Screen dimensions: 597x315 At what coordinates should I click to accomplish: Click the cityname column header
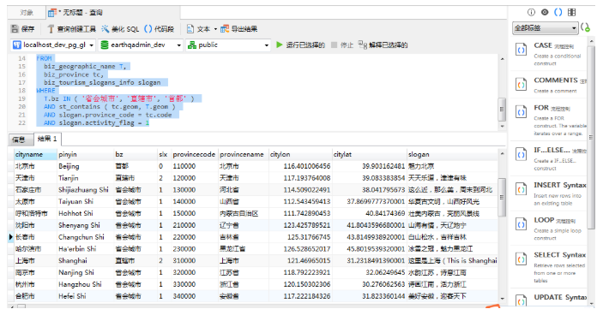(35, 155)
